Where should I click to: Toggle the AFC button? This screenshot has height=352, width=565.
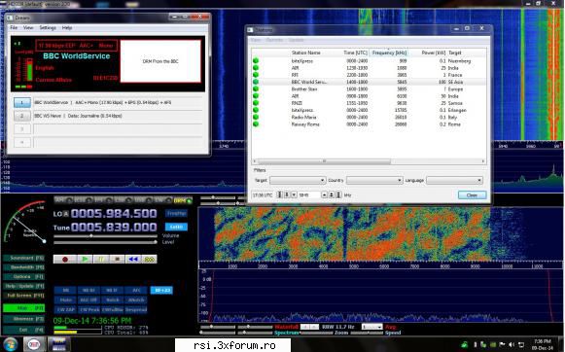[x=136, y=291]
